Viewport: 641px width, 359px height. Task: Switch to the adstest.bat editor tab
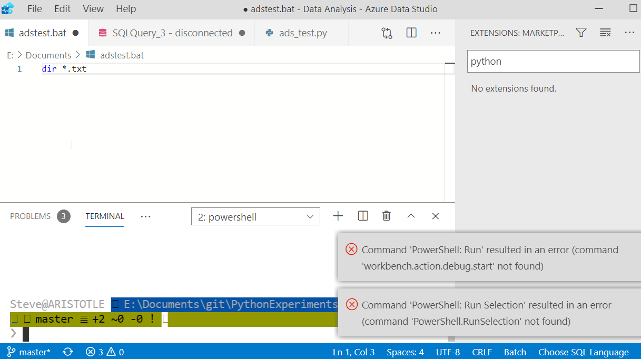coord(43,33)
